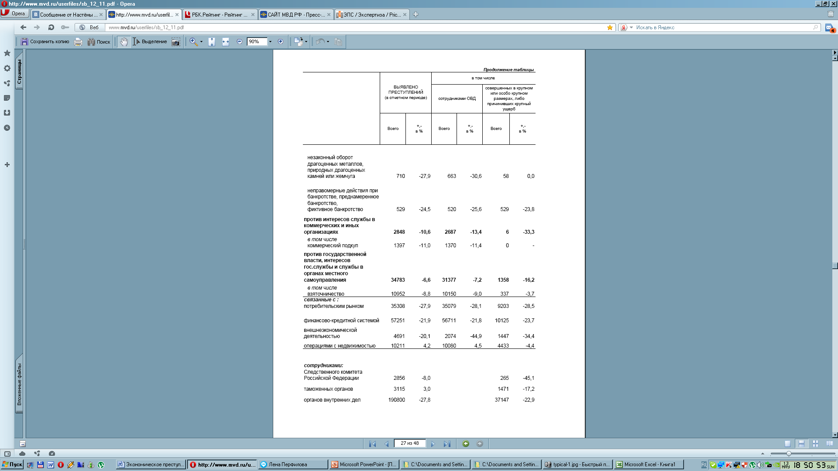Open a new tab with plus button
The width and height of the screenshot is (838, 471).
416,14
